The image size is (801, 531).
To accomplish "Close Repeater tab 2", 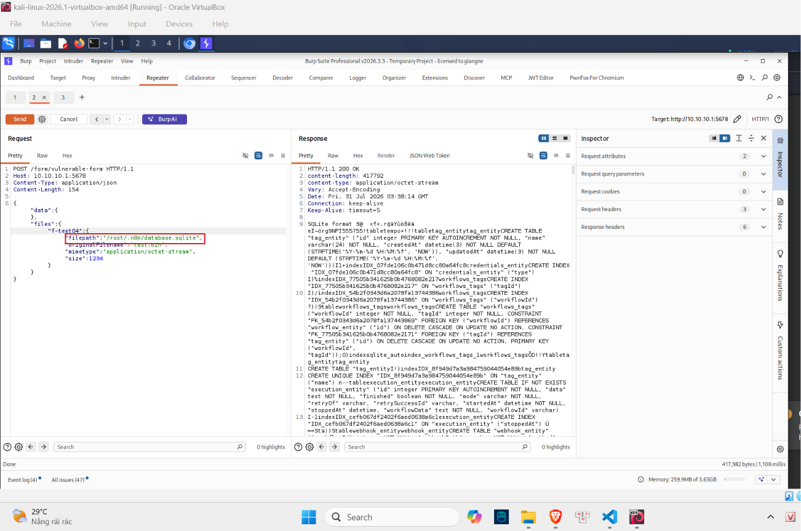I will [x=44, y=97].
